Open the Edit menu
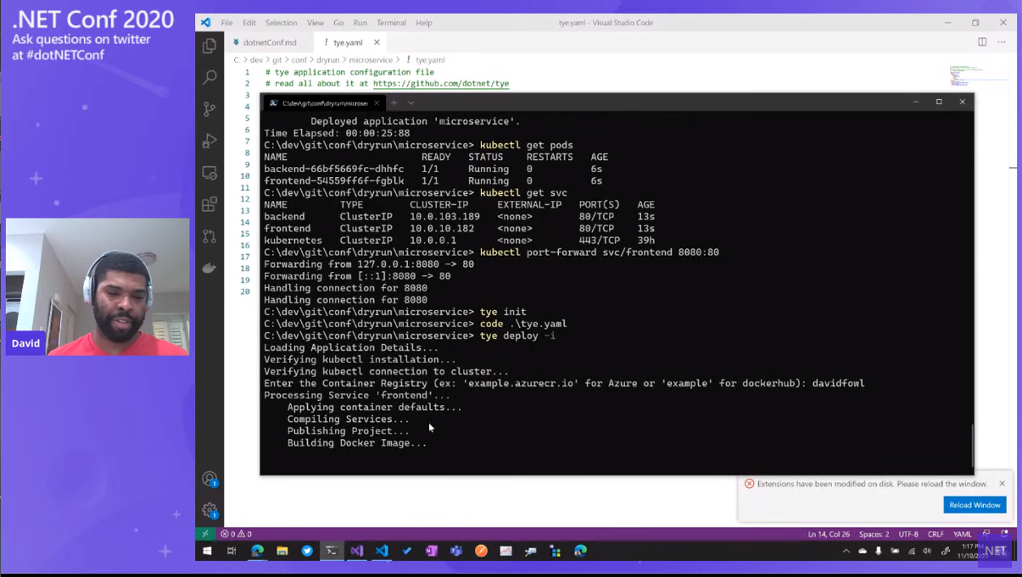 [249, 23]
